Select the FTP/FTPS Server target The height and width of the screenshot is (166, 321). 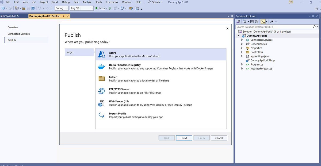(161, 91)
